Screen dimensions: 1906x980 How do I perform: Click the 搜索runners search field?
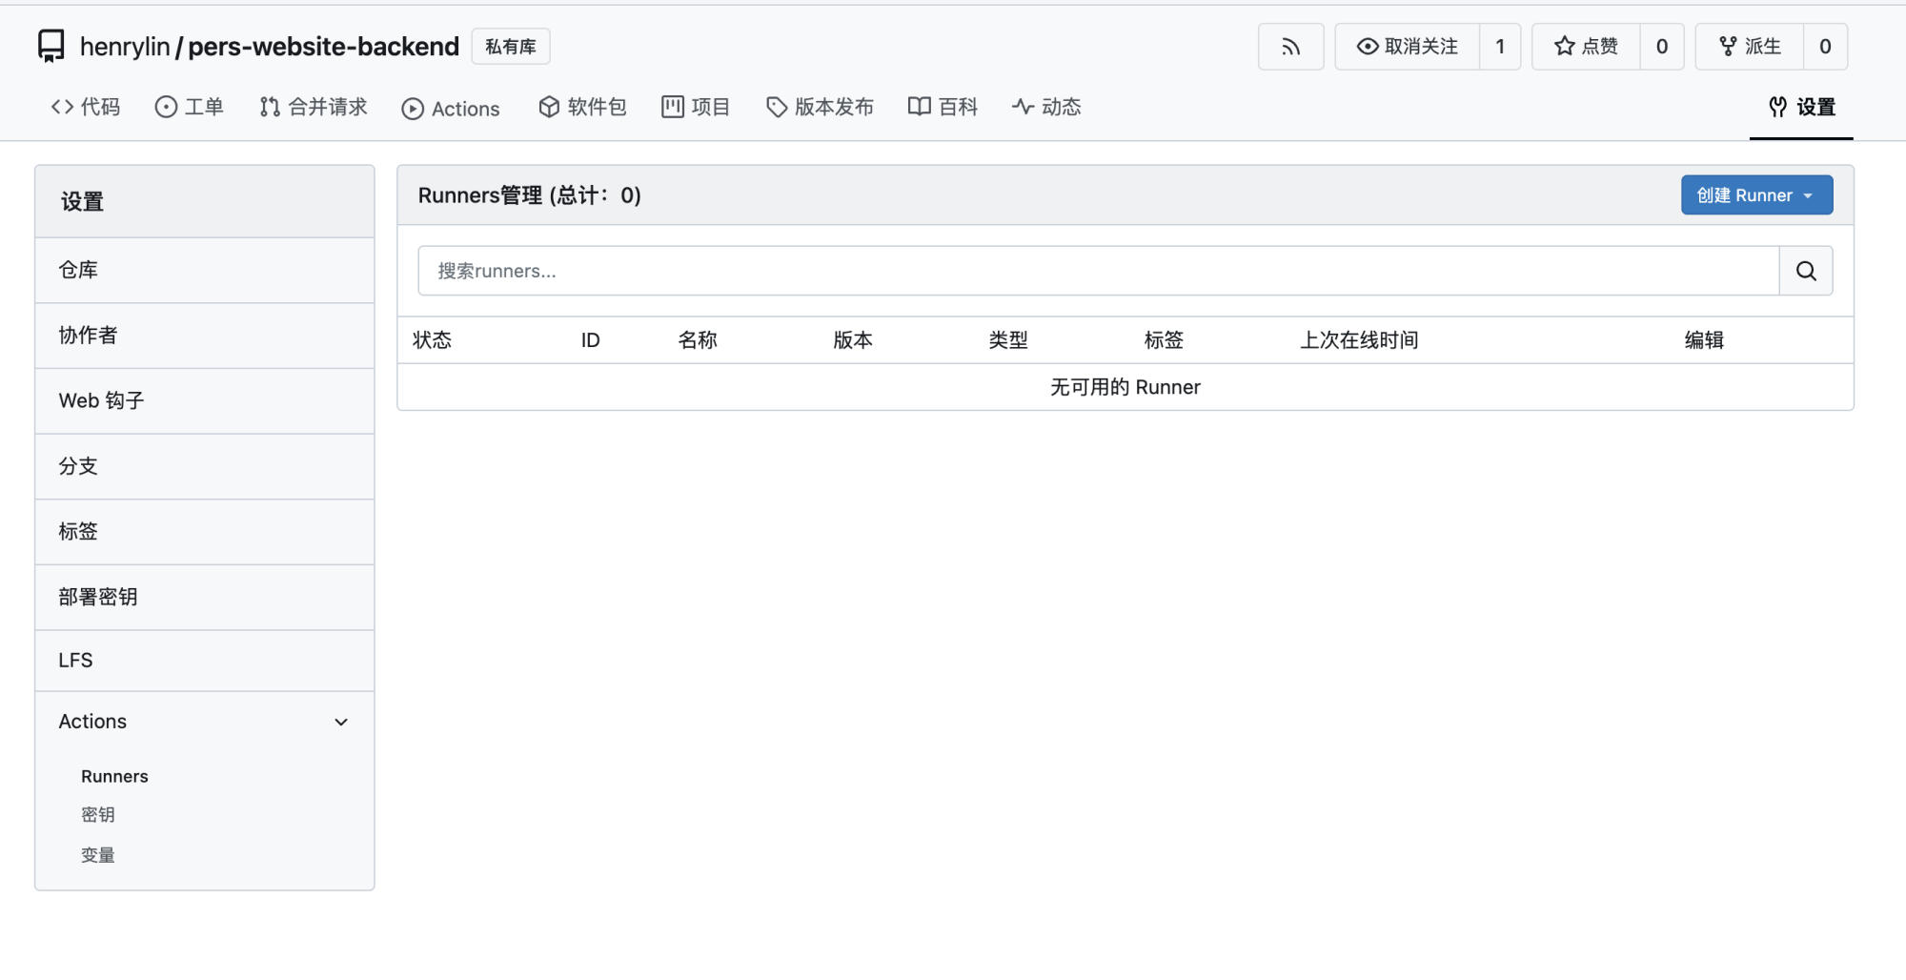1097,271
